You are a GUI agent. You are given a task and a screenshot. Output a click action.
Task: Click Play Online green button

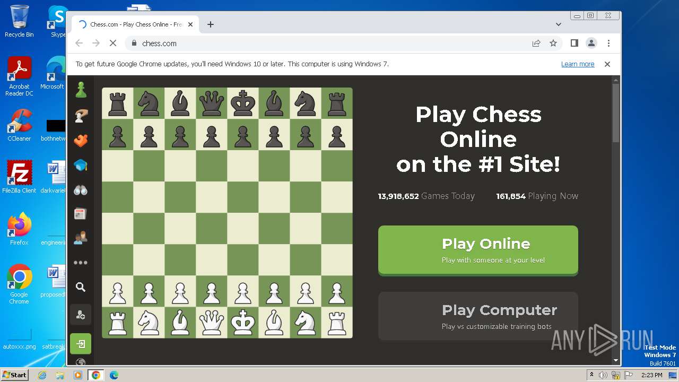pos(478,250)
